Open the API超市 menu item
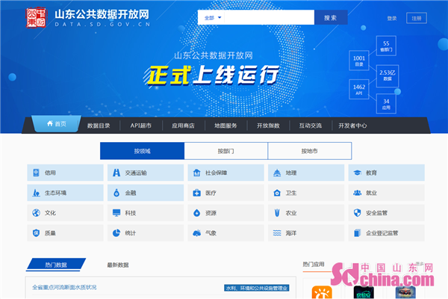 pyautogui.click(x=141, y=126)
